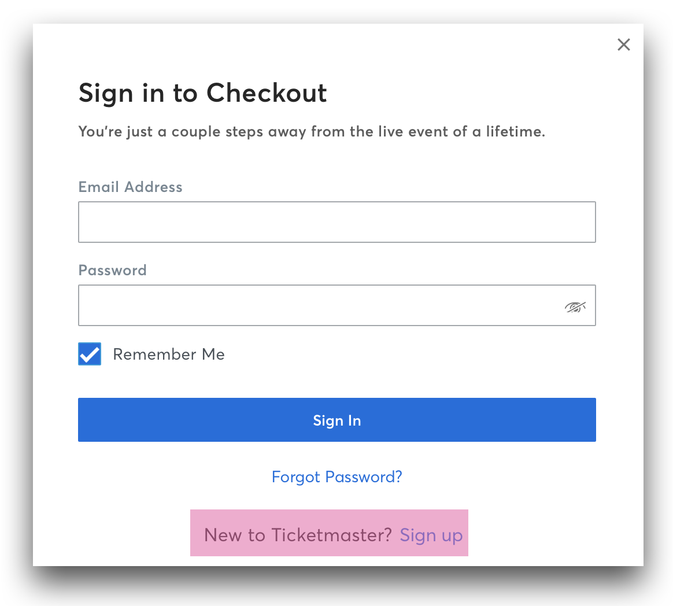Click the blue Sign In button
The image size is (673, 606).
point(337,420)
